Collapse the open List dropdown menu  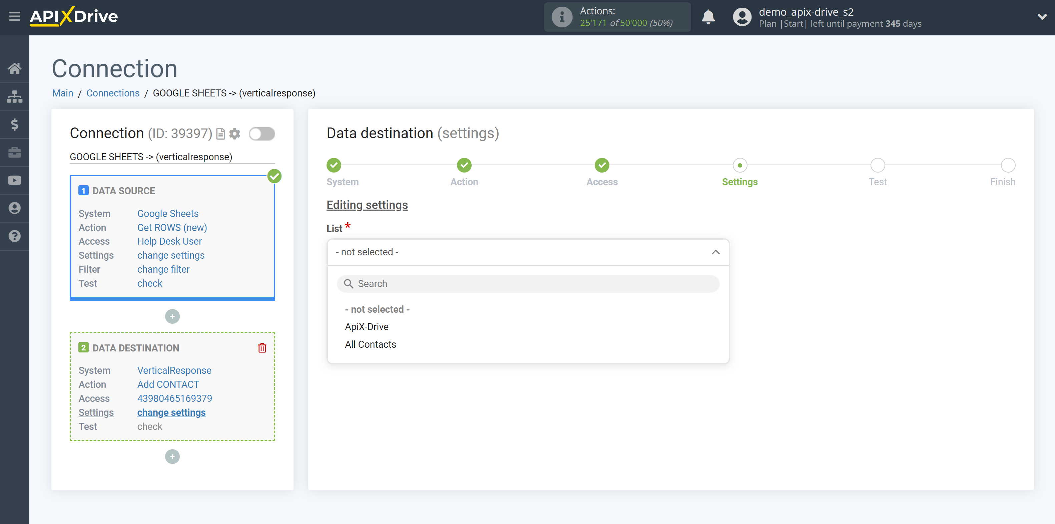click(x=715, y=252)
